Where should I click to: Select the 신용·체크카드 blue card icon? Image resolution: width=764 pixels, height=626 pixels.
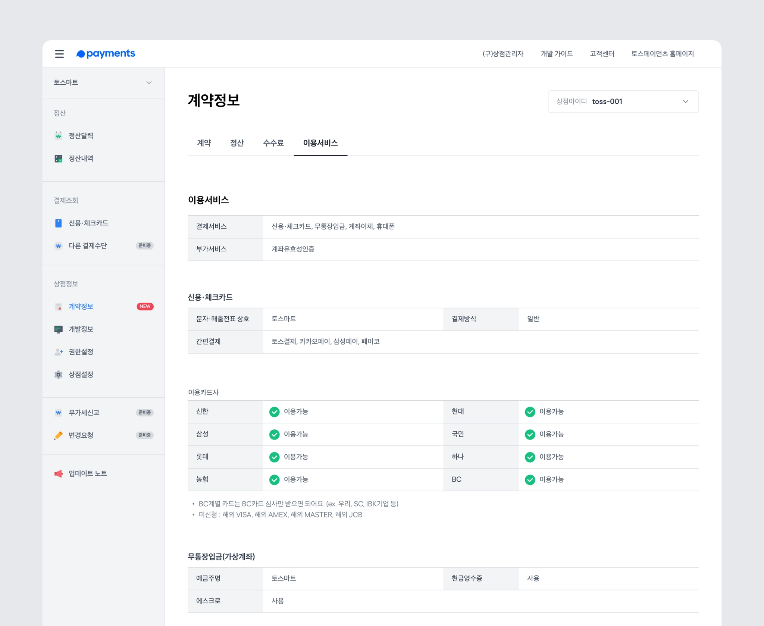(x=59, y=223)
